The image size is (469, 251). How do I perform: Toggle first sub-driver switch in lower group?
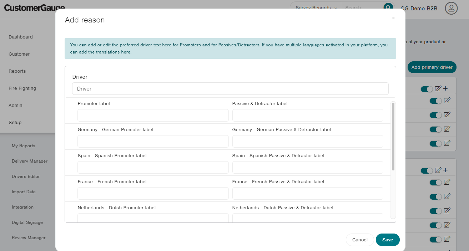(436, 183)
